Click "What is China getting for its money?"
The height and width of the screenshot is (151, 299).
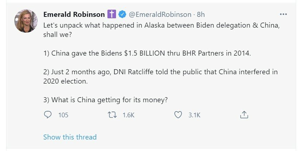pos(105,99)
